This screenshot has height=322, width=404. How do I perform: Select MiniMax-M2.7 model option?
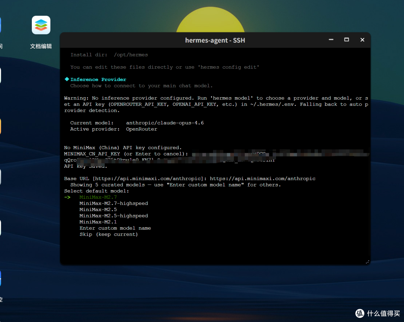(x=98, y=197)
